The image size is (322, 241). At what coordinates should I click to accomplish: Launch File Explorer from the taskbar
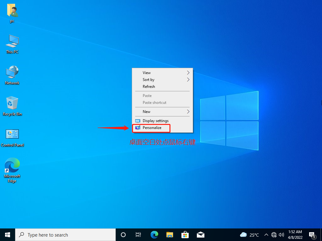[x=169, y=234]
